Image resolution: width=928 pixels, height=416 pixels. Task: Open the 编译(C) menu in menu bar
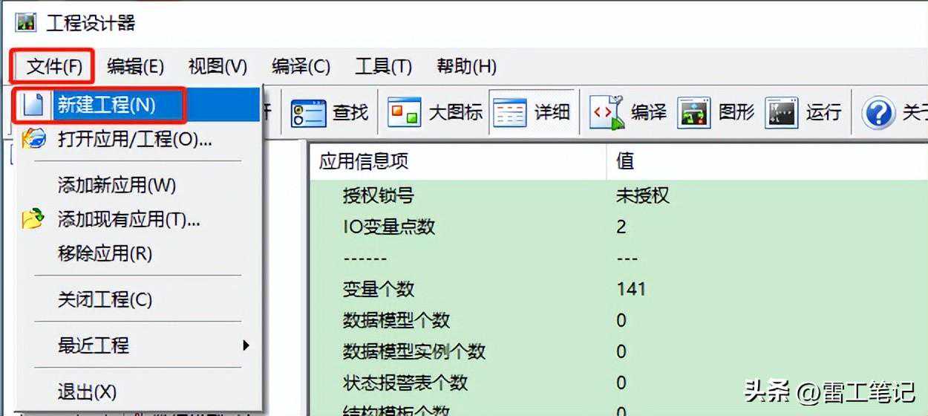point(301,66)
